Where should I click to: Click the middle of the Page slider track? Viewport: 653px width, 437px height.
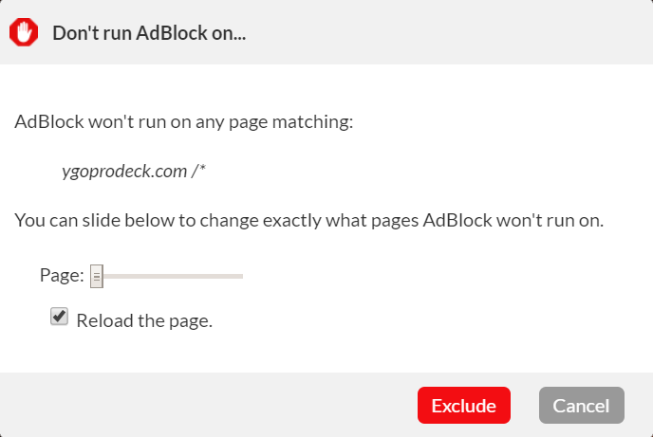[x=167, y=276]
